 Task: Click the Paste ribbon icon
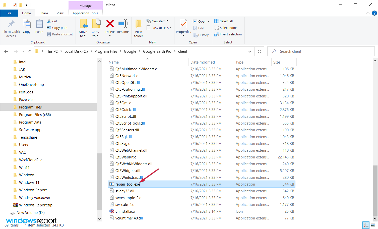click(39, 24)
